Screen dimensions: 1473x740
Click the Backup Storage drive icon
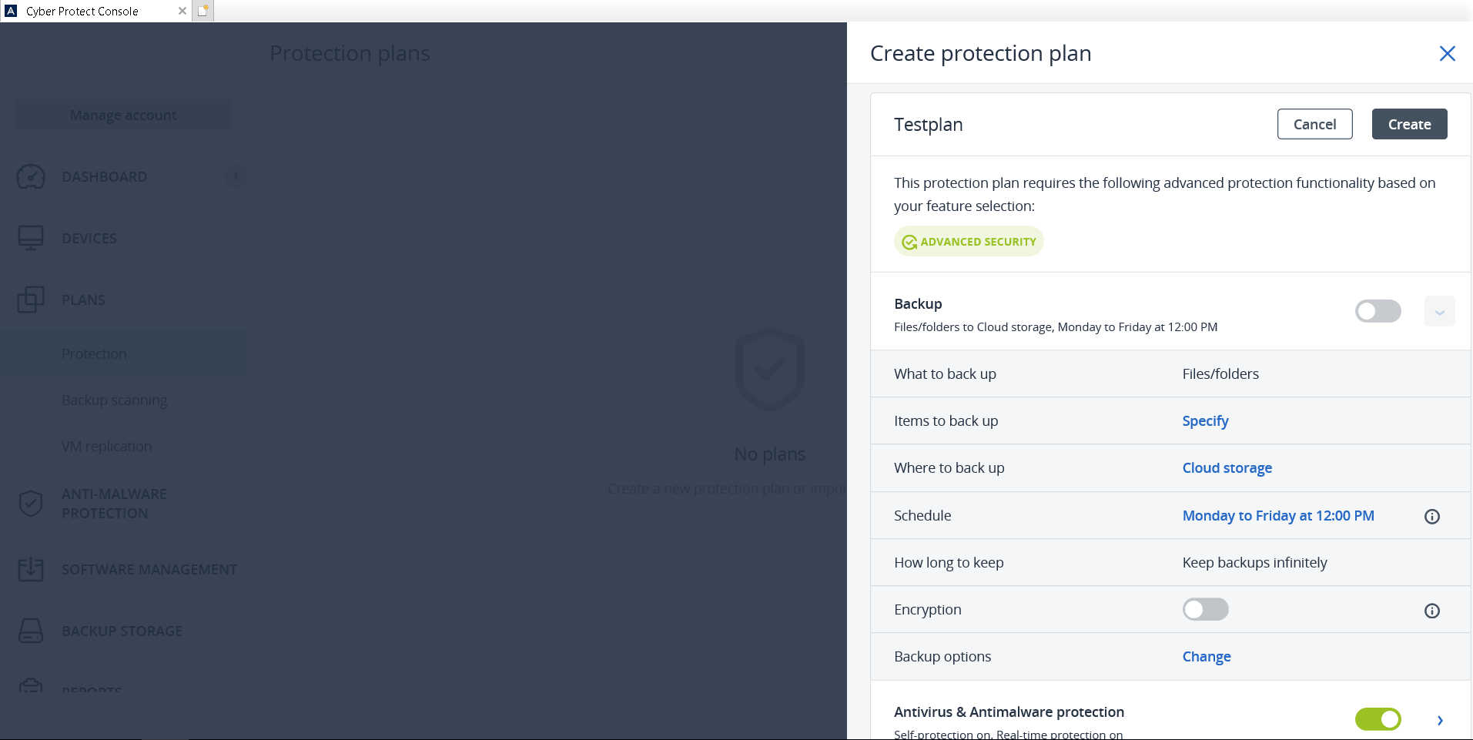pos(31,631)
